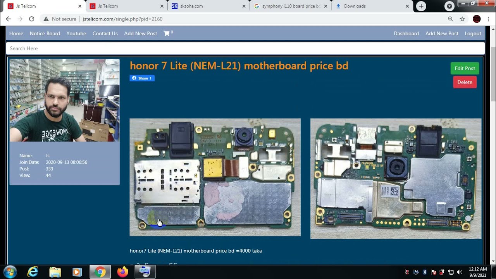Click the post title heading
Viewport: 496px width, 279px height.
[239, 66]
